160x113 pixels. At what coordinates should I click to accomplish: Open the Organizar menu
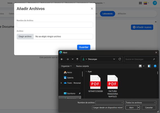pos(66,66)
